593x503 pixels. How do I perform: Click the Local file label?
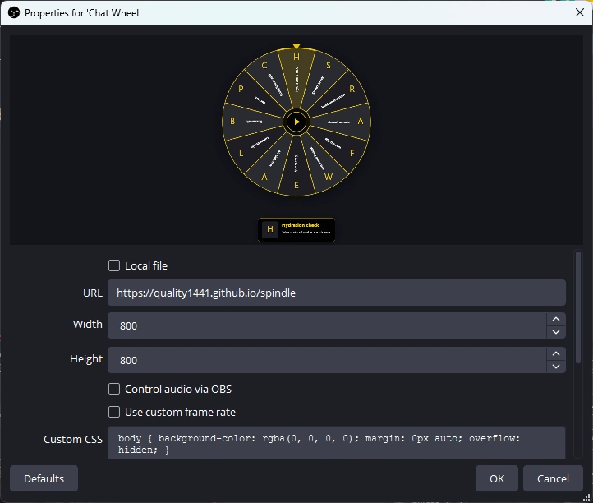pyautogui.click(x=146, y=266)
